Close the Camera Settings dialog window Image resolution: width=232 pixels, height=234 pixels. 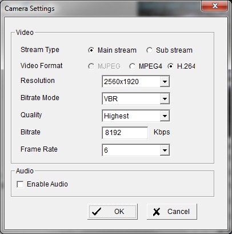pyautogui.click(x=214, y=6)
